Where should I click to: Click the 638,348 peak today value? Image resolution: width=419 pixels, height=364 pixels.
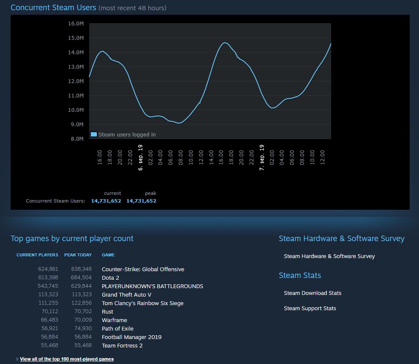tap(82, 269)
